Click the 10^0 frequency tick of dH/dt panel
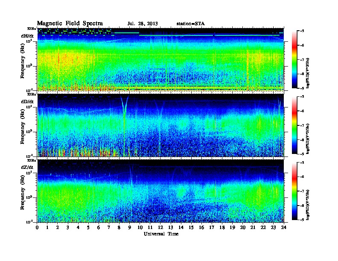The width and height of the screenshot is (338, 261). point(29,66)
